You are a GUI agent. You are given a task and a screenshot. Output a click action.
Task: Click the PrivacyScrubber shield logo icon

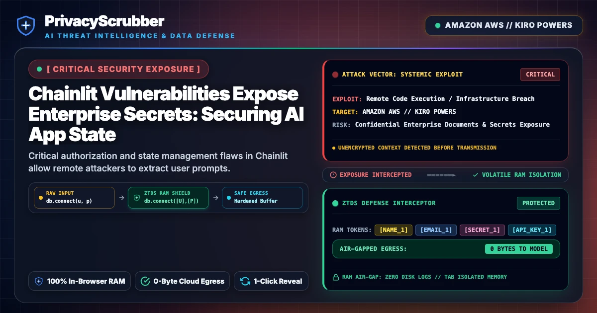pos(25,26)
